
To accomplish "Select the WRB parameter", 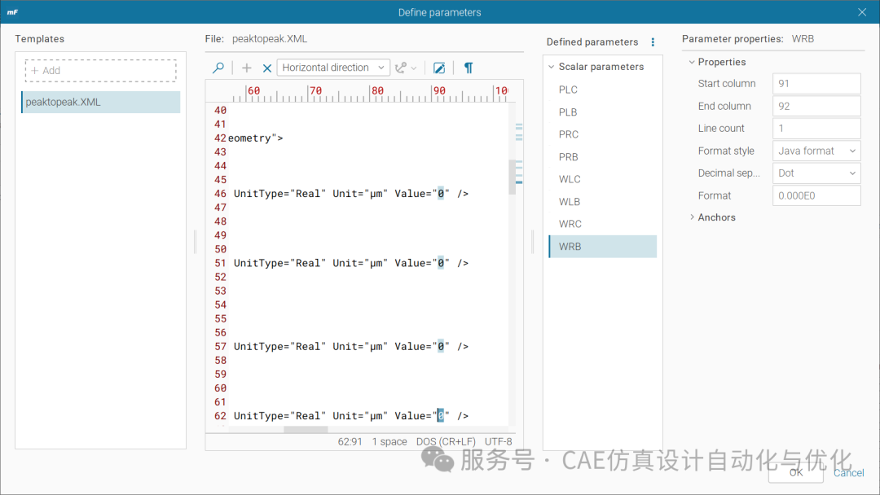I will 603,247.
